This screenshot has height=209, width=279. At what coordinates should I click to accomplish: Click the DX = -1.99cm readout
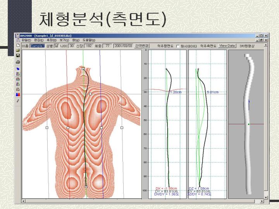[x=166, y=188]
